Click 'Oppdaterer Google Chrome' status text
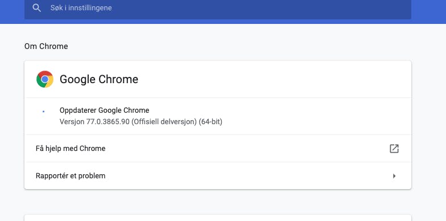This screenshot has height=221, width=446. [x=105, y=110]
